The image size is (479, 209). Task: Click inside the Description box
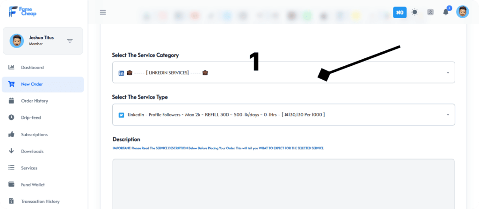[x=283, y=184]
